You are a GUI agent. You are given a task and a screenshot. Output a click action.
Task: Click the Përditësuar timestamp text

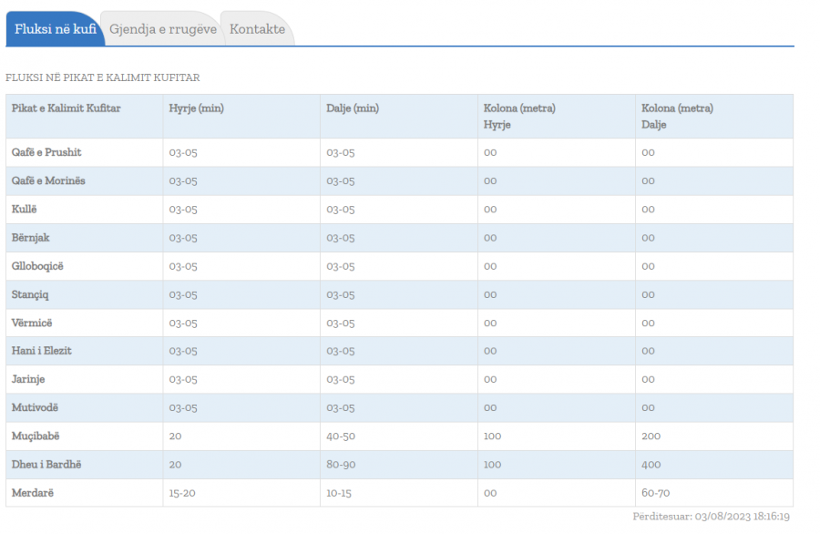[x=712, y=516]
